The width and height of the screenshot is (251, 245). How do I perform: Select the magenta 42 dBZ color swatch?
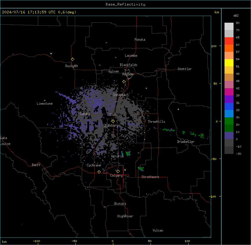pos(229,92)
